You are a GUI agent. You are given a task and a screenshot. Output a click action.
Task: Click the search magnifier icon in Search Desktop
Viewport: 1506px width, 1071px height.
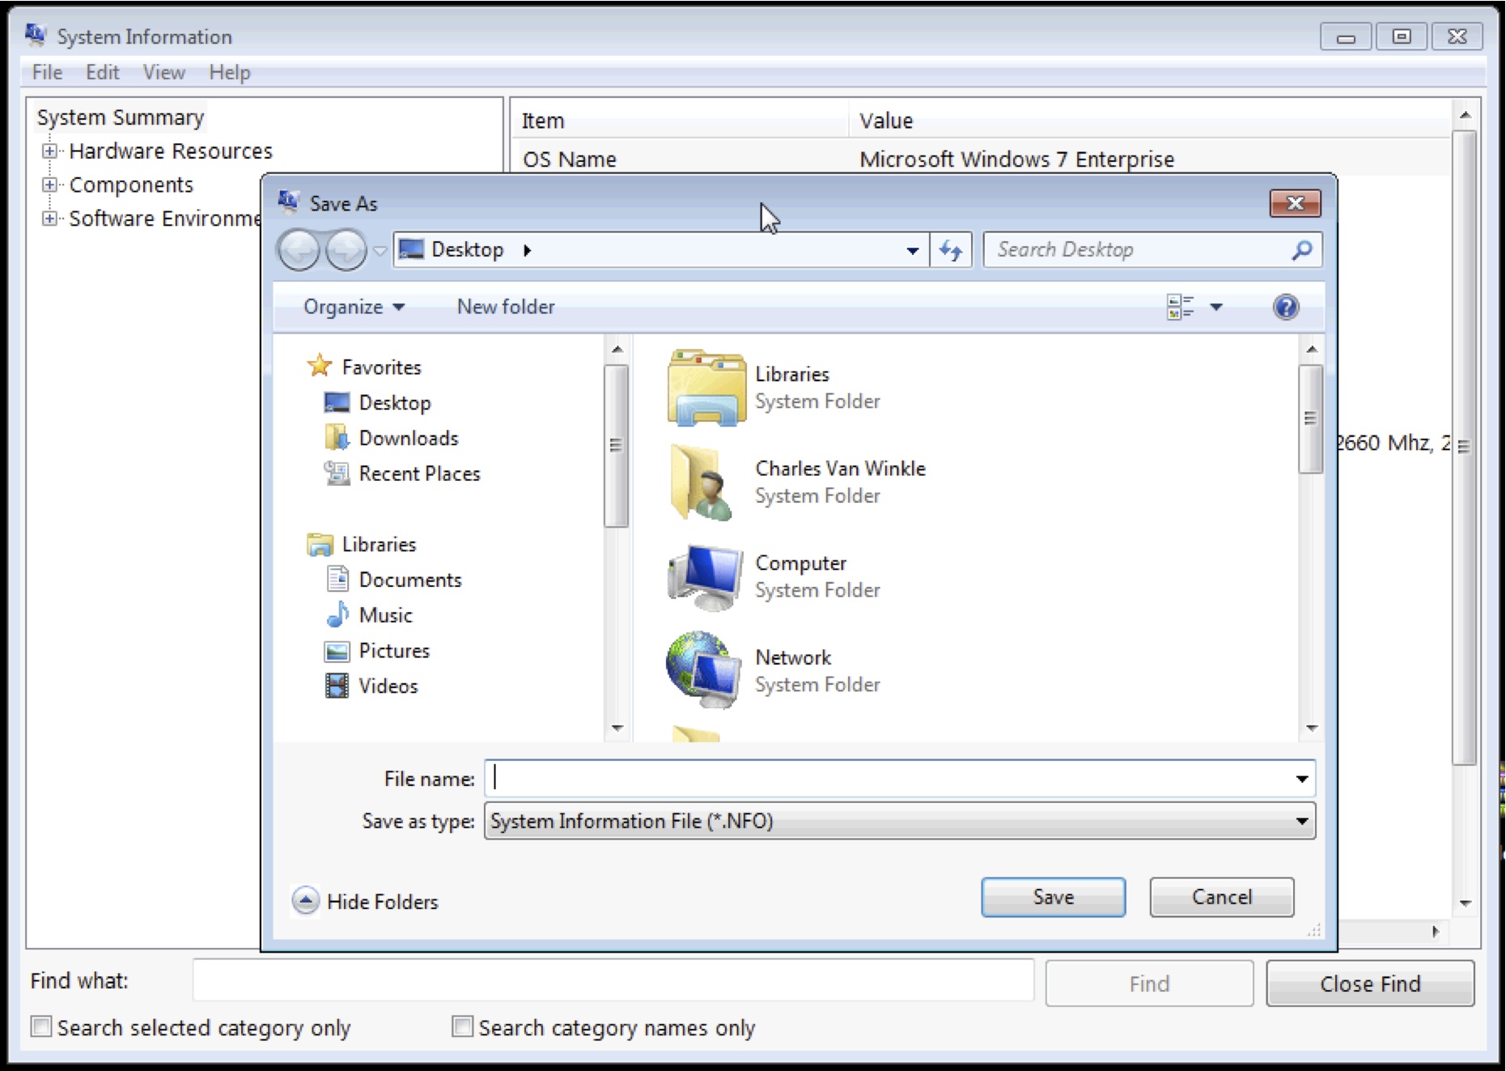click(1301, 250)
